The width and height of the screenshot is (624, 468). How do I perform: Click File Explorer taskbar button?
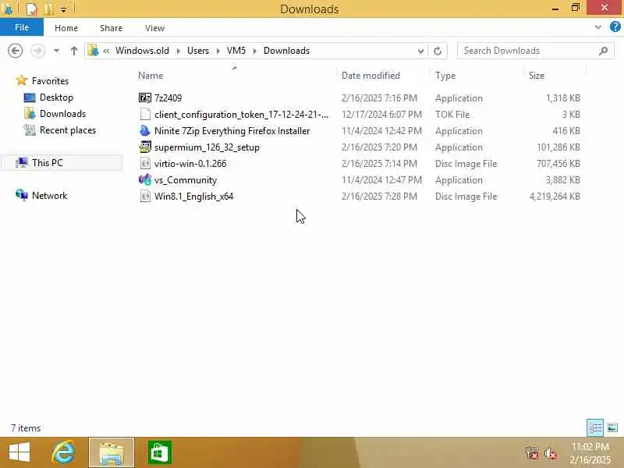pos(112,453)
